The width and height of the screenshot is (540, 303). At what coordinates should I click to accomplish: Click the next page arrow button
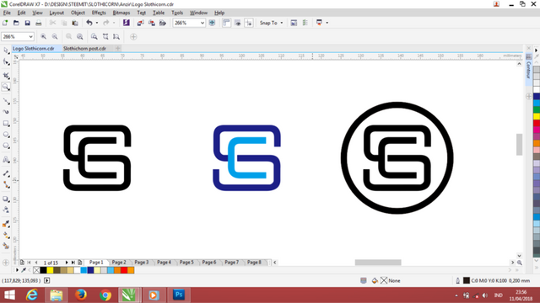[x=67, y=263]
